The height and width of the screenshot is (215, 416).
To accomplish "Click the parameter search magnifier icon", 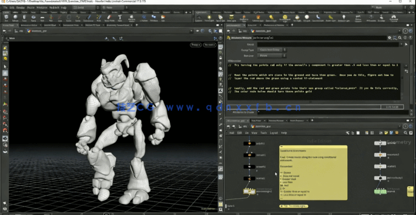I will [400, 38].
